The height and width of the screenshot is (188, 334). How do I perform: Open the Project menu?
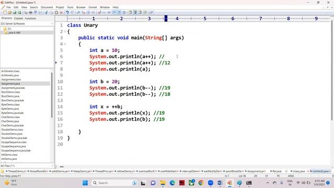click(60, 7)
